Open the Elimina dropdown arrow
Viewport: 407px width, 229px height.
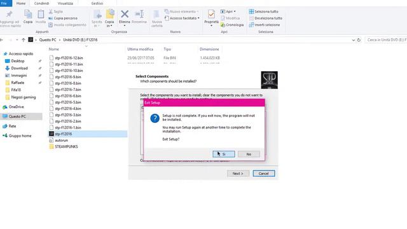click(125, 25)
